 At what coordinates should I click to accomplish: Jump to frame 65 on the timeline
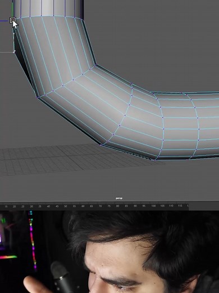pyautogui.click(x=92, y=206)
